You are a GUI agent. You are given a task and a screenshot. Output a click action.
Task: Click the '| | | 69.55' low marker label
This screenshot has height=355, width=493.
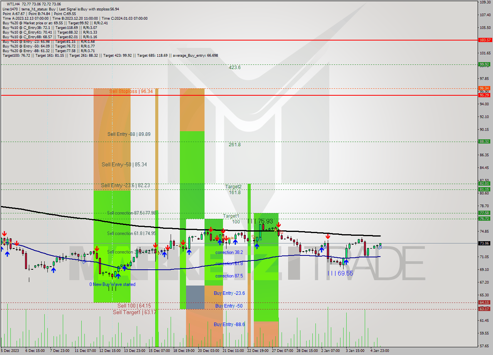point(340,273)
